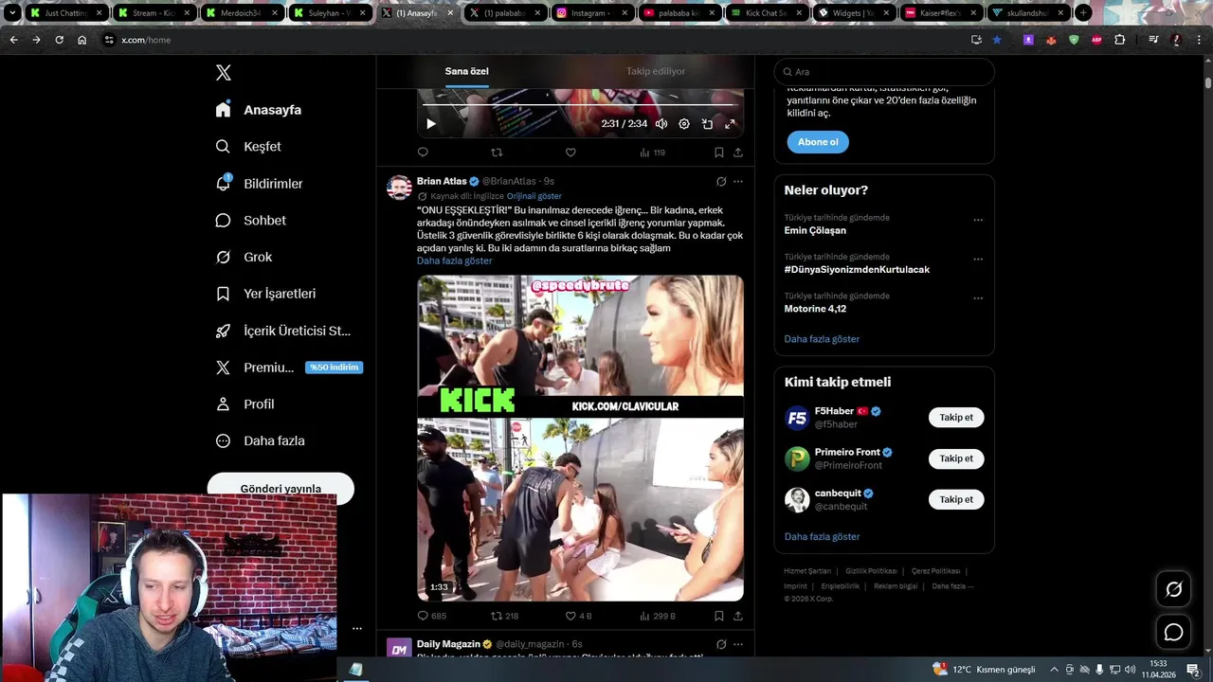The height and width of the screenshot is (682, 1213).
Task: Open Yer İşaretleri bookmarks
Action: click(265, 294)
